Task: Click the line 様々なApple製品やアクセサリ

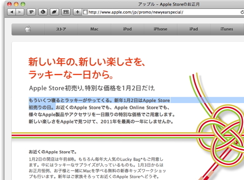Action: pos(102,114)
